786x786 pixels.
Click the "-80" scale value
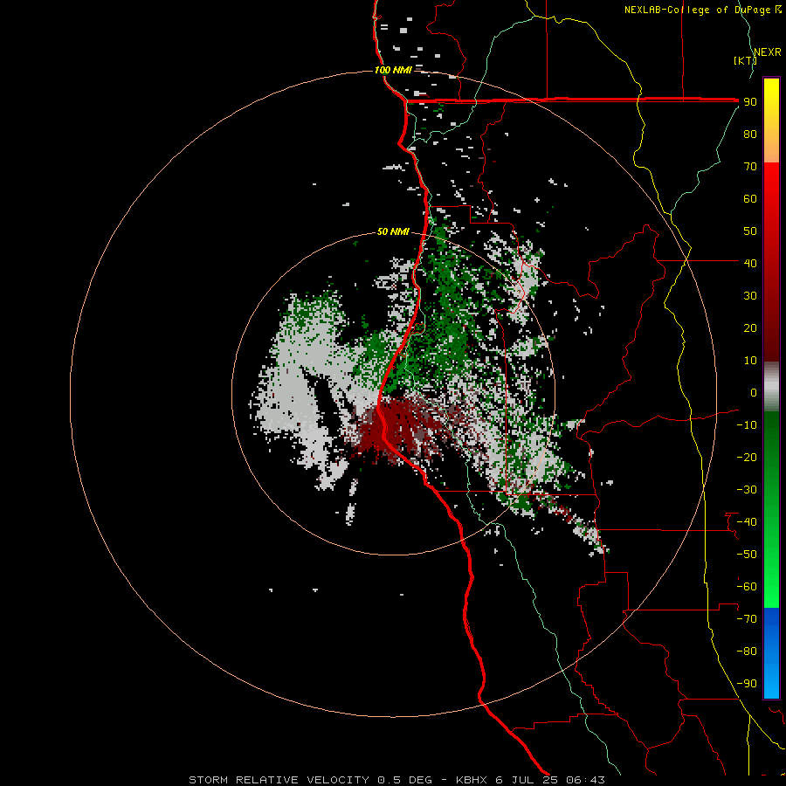click(x=747, y=652)
